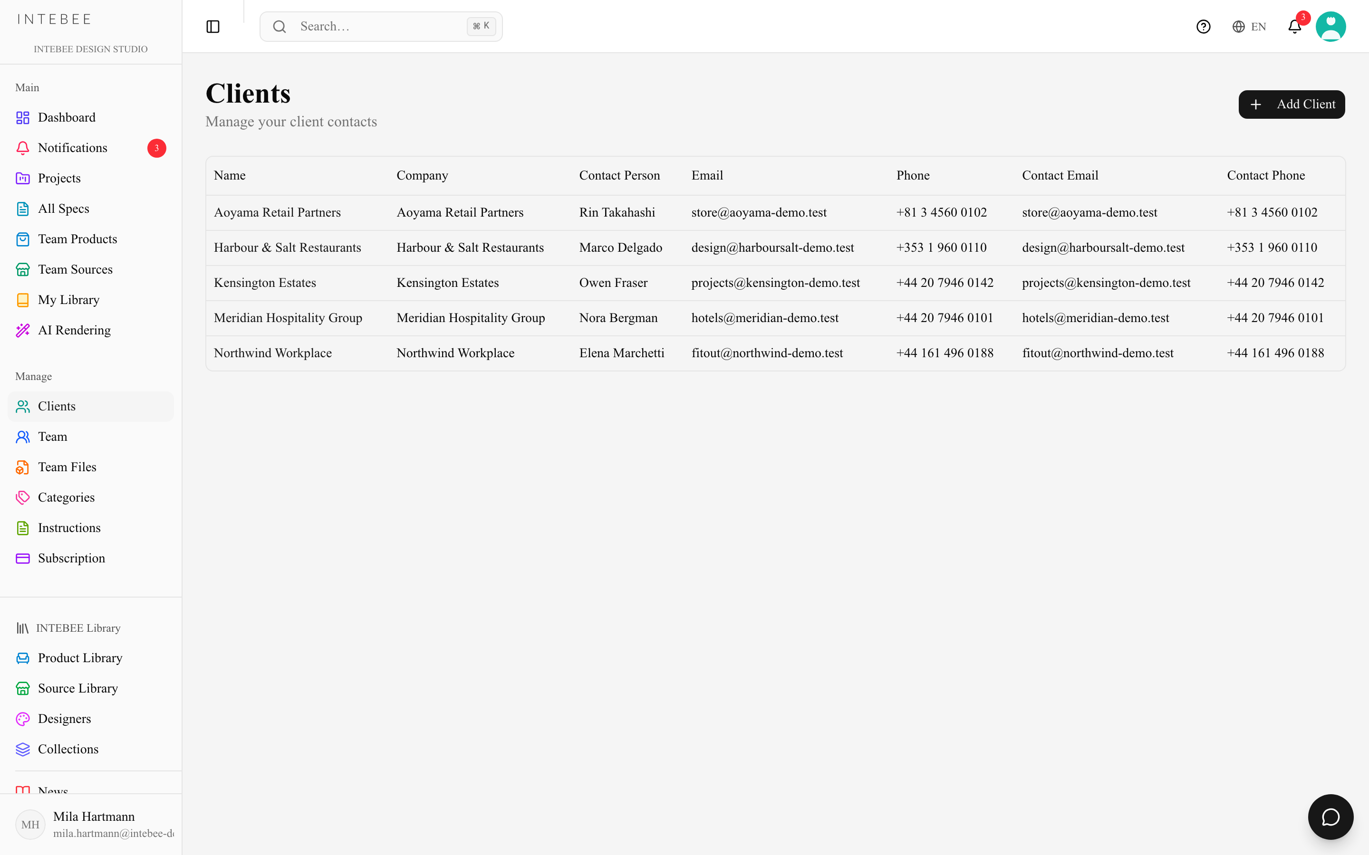This screenshot has height=855, width=1369.
Task: Open the Designers palette icon
Action: pyautogui.click(x=23, y=719)
